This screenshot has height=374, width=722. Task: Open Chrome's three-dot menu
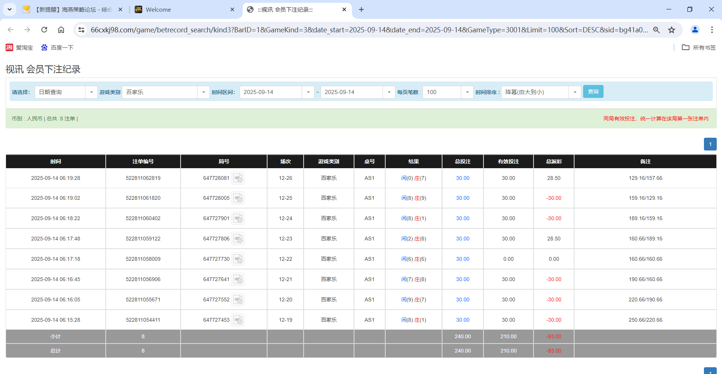coord(712,30)
